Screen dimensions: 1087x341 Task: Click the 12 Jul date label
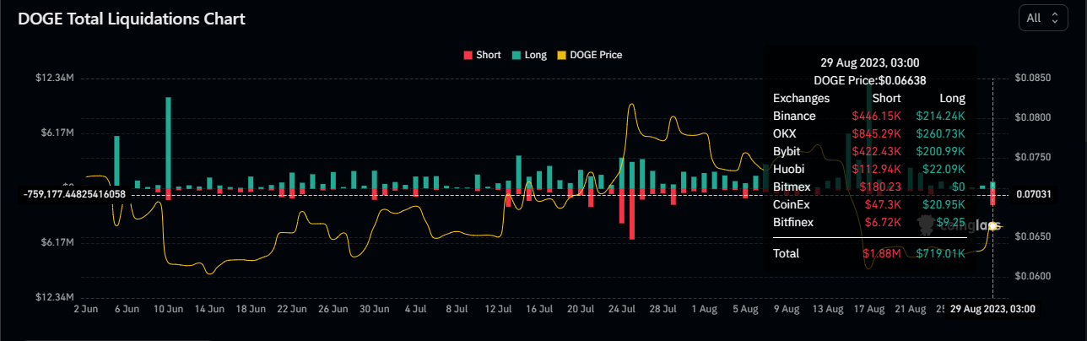496,310
